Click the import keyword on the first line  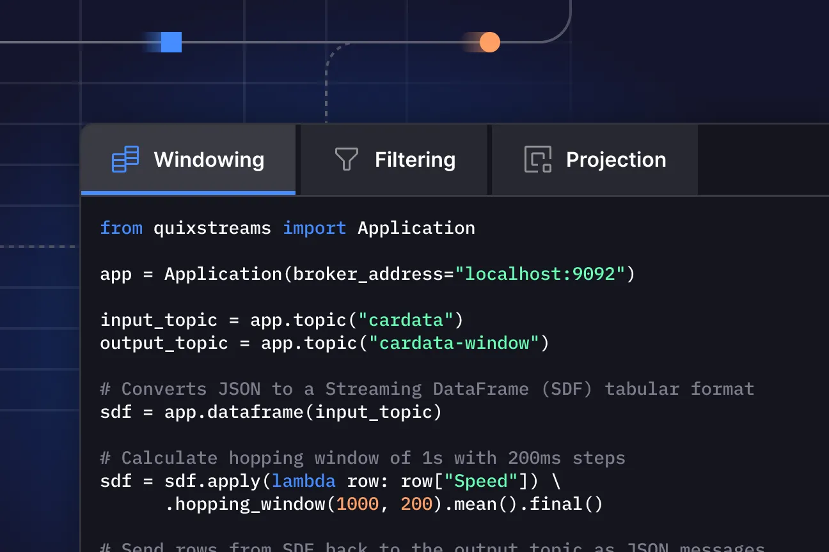pyautogui.click(x=315, y=227)
